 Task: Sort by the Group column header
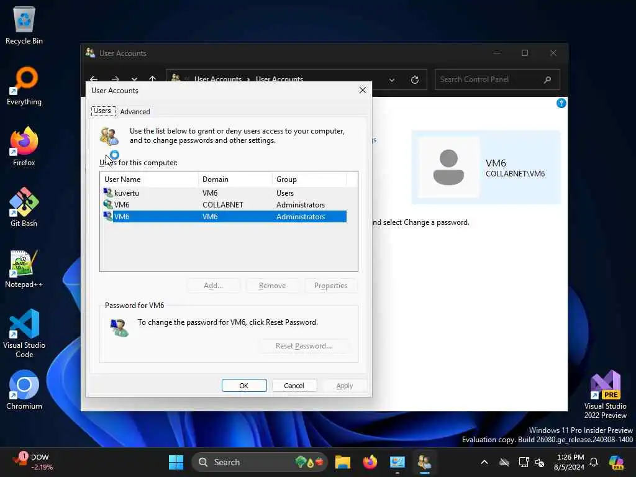[309, 179]
